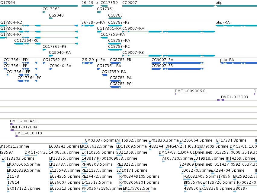Select the CG17362 gene feature
257x193 pixels.
44,12
